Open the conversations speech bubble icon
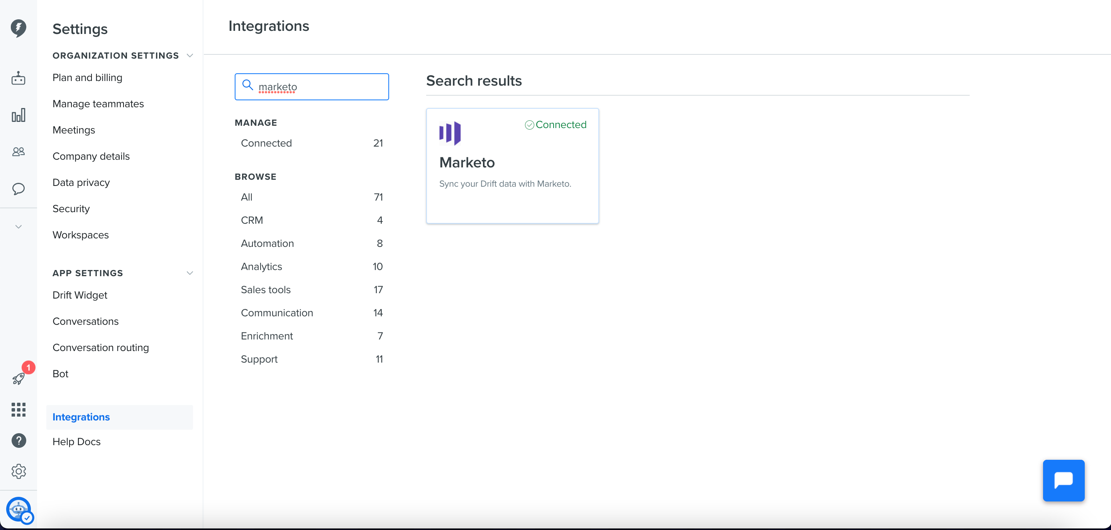The image size is (1111, 530). [18, 189]
